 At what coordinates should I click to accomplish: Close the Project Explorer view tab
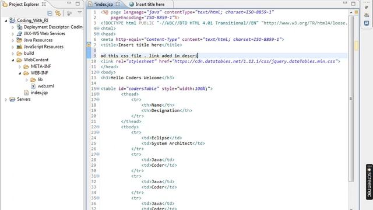tap(44, 4)
